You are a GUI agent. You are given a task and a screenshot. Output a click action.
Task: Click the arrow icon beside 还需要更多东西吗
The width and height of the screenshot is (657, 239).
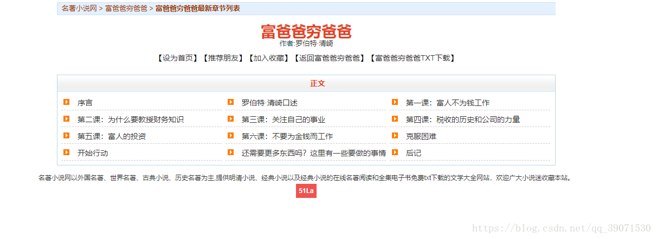[x=230, y=152]
